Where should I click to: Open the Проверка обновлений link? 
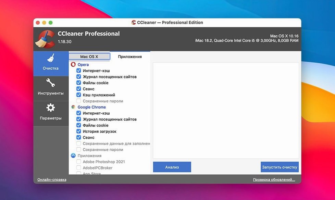tap(274, 180)
